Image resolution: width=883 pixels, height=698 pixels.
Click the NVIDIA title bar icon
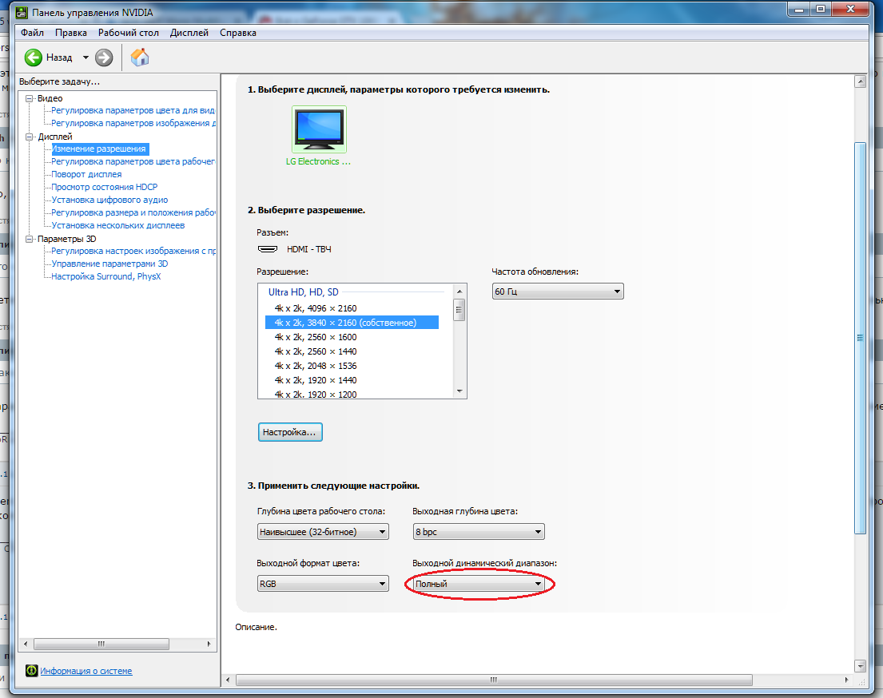pos(22,13)
